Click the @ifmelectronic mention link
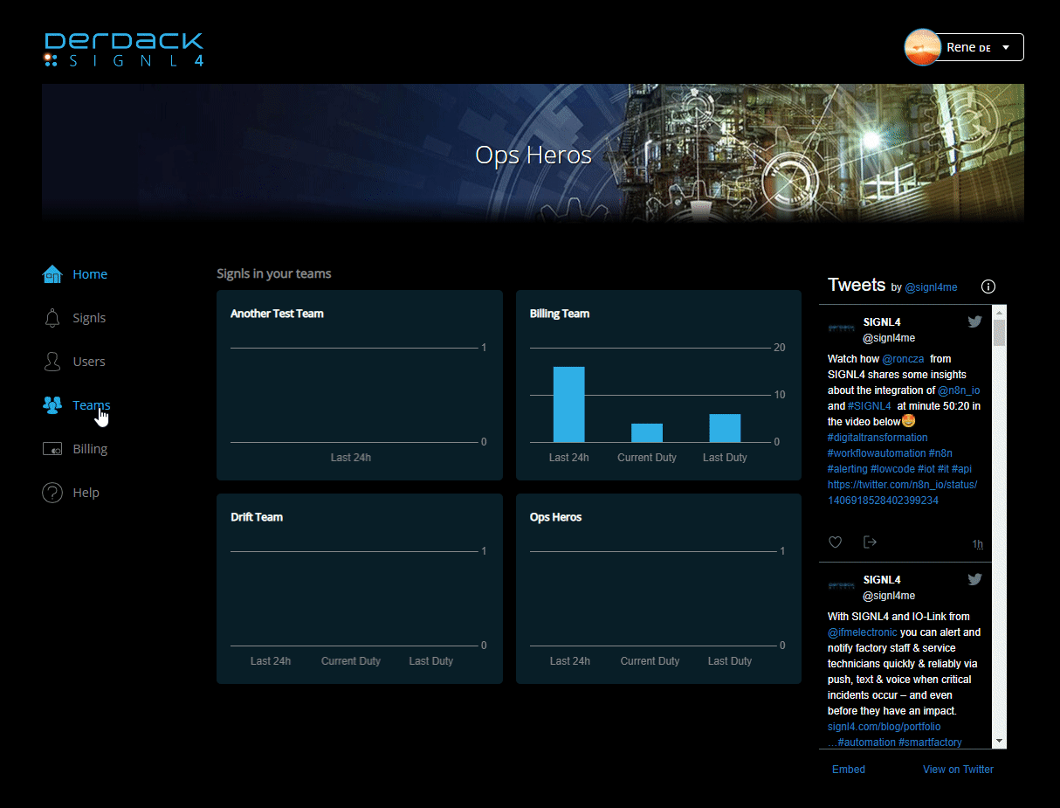Viewport: 1060px width, 808px height. [x=862, y=632]
